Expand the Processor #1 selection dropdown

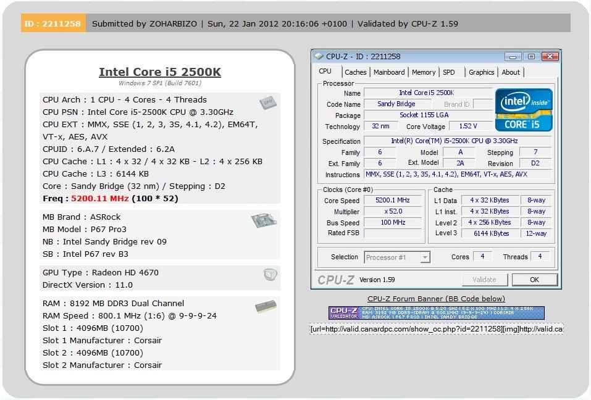(425, 257)
